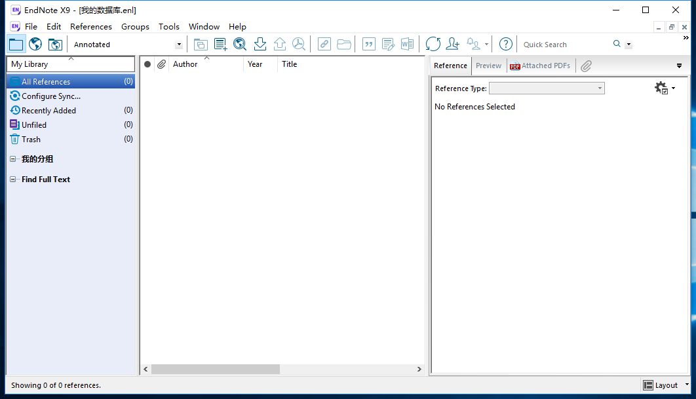Create a New Reference via toolbar icon
The height and width of the screenshot is (399, 696).
(220, 45)
